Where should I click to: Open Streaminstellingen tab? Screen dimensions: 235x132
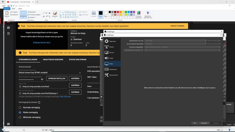click(28, 60)
